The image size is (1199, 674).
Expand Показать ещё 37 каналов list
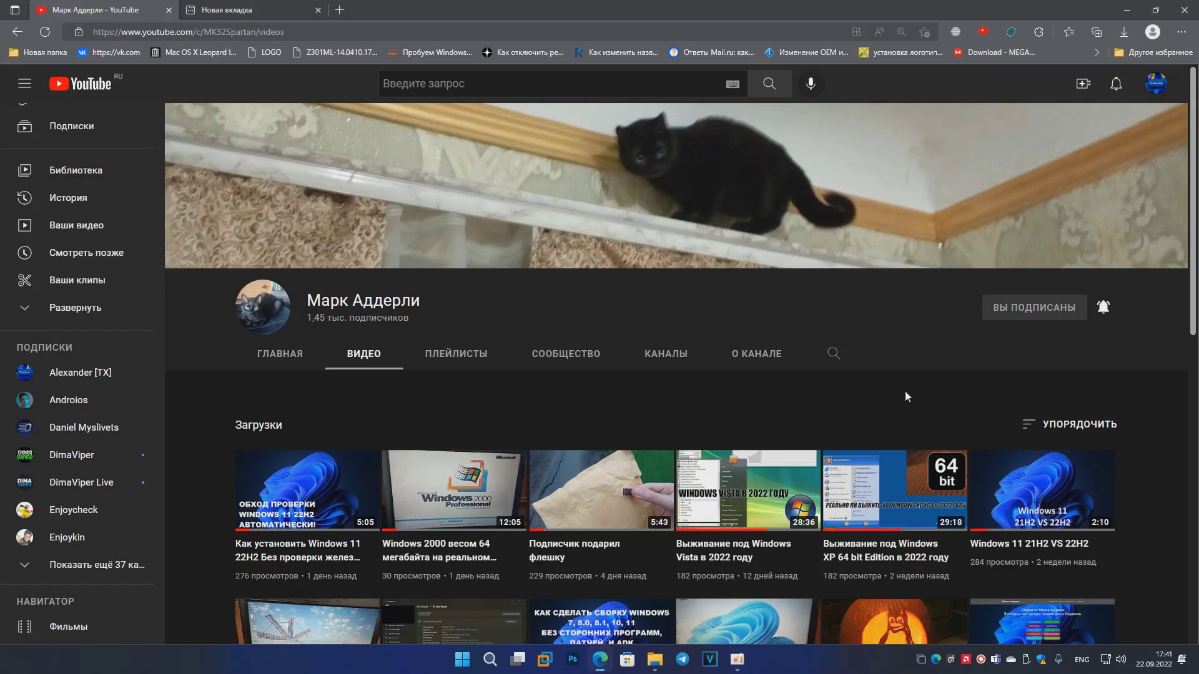(x=96, y=565)
